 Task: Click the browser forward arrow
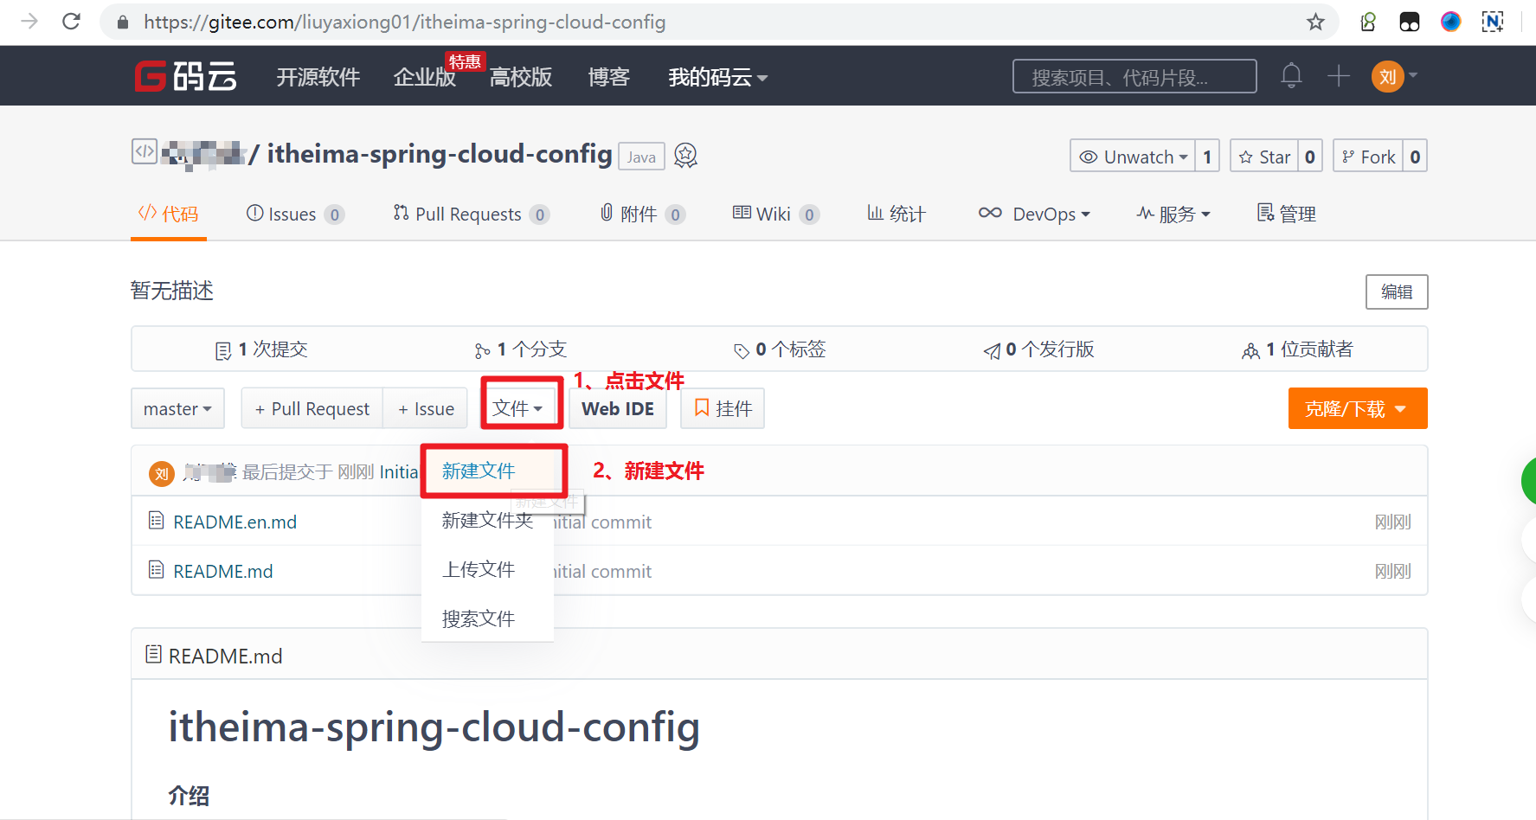(x=29, y=22)
